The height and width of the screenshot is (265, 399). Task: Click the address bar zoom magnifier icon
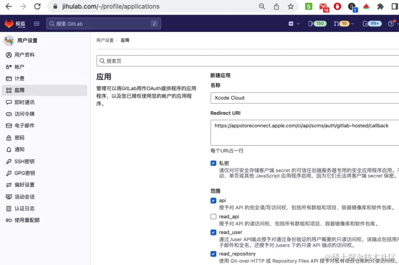[x=262, y=6]
